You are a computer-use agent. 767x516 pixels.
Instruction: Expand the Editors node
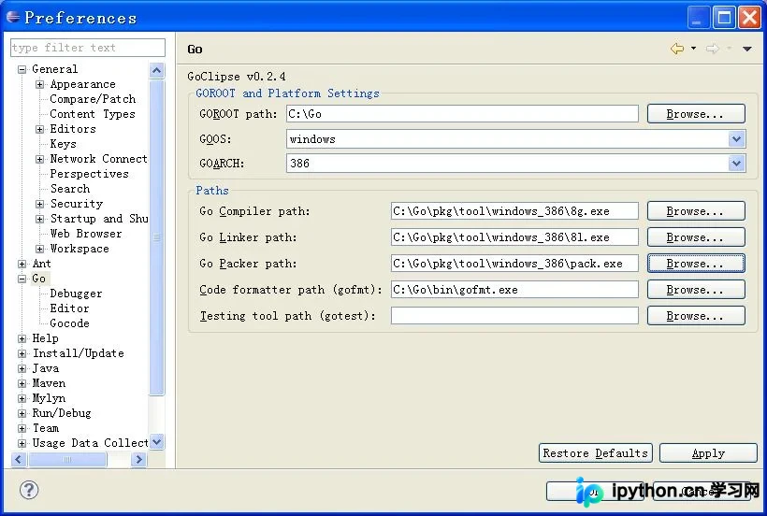[x=39, y=130]
